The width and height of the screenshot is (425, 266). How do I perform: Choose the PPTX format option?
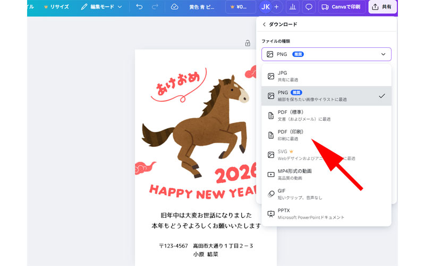point(326,214)
